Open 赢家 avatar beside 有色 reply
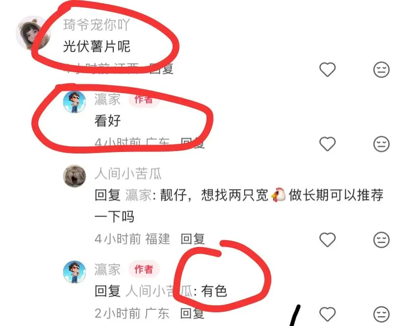This screenshot has width=406, height=326. click(x=75, y=272)
